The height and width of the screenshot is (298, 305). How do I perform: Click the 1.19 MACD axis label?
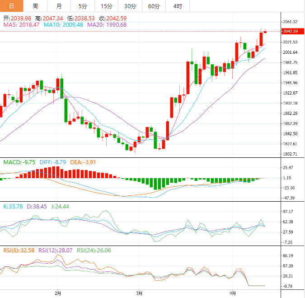pyautogui.click(x=287, y=178)
